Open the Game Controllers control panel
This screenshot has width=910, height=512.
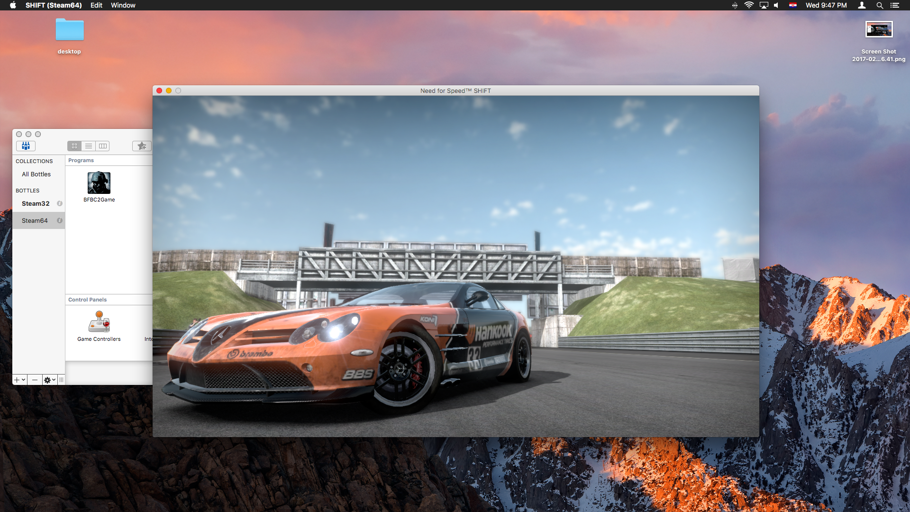coord(99,322)
